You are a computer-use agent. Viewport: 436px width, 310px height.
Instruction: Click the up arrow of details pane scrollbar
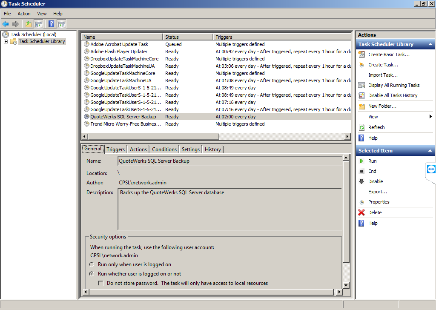346,158
